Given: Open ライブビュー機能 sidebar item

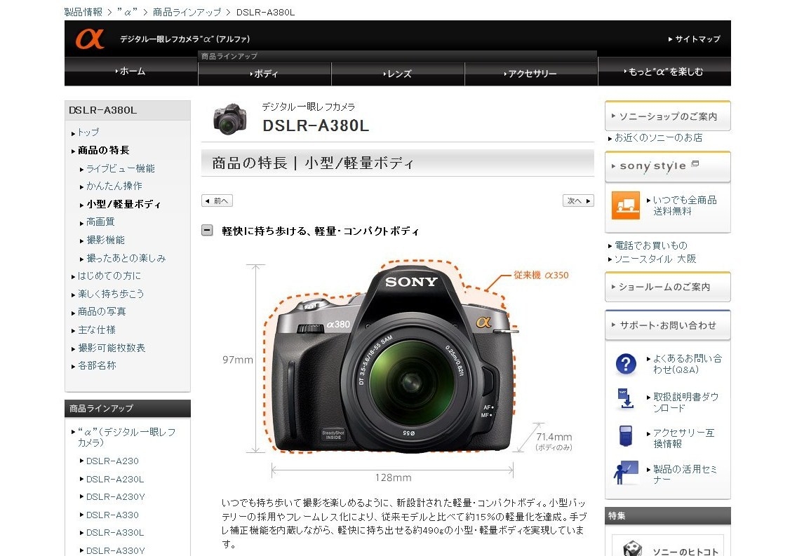Looking at the screenshot, I should pyautogui.click(x=120, y=168).
